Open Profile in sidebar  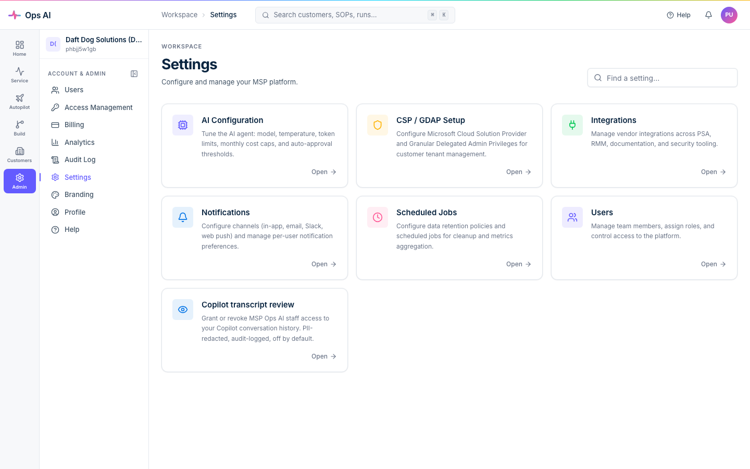94,212
